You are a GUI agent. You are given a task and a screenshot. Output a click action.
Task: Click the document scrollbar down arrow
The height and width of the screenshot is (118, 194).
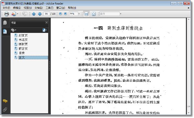coord(189,113)
